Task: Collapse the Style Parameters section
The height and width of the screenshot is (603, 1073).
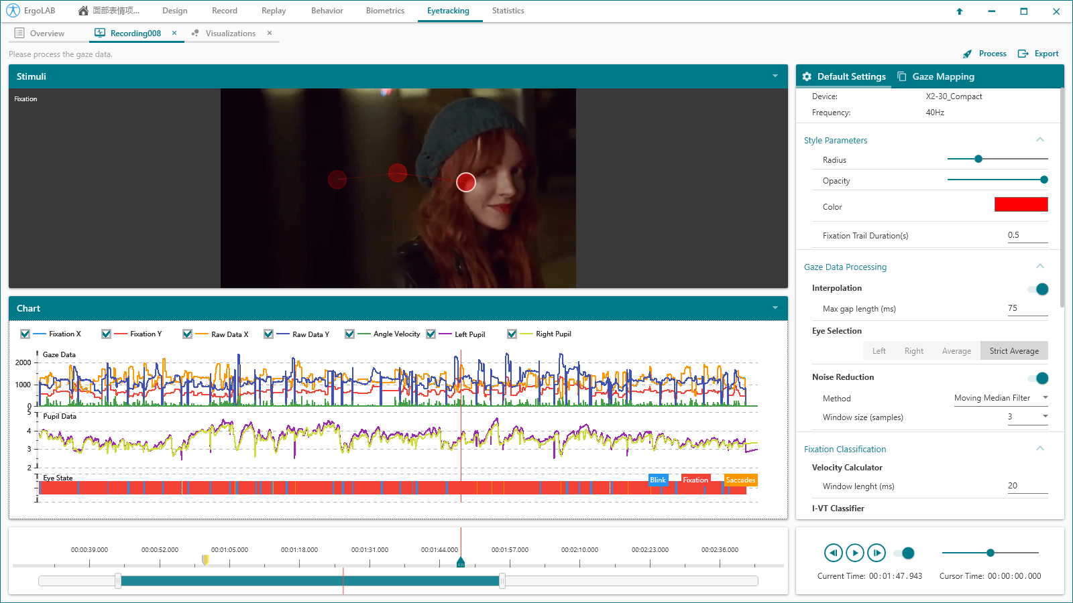Action: point(1039,140)
